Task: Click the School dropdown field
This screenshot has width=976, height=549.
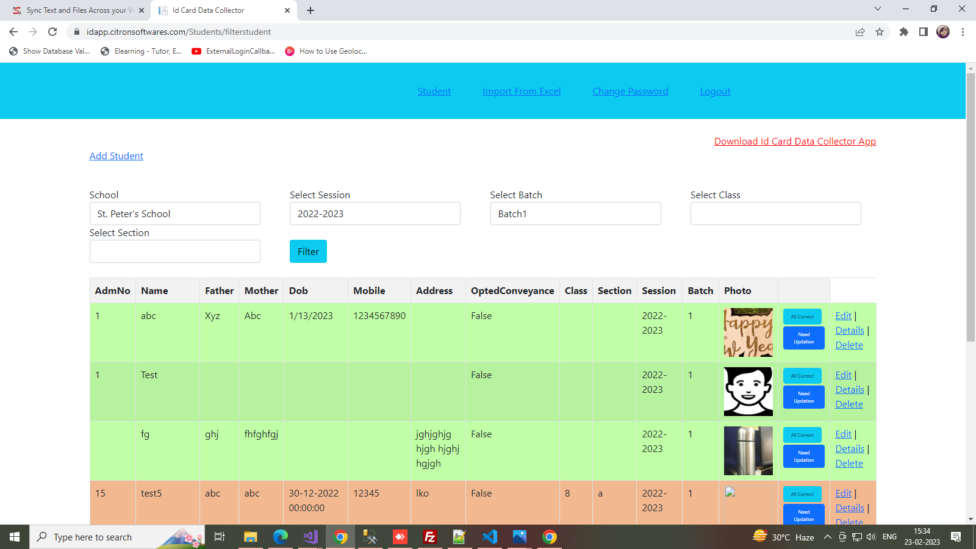Action: 174,213
